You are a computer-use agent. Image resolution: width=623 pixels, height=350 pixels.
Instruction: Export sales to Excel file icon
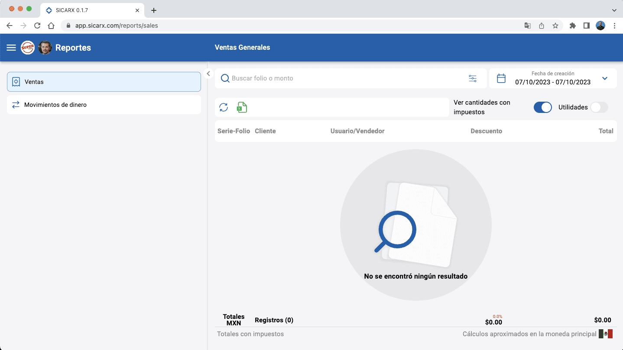[x=242, y=107]
